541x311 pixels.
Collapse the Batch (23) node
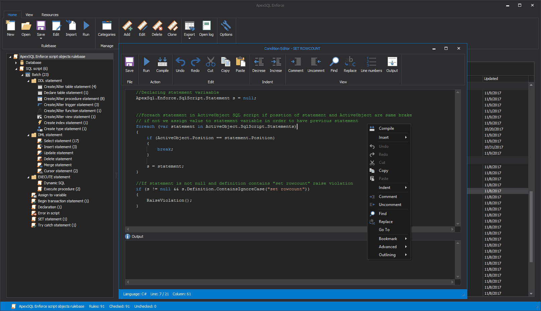coord(22,75)
